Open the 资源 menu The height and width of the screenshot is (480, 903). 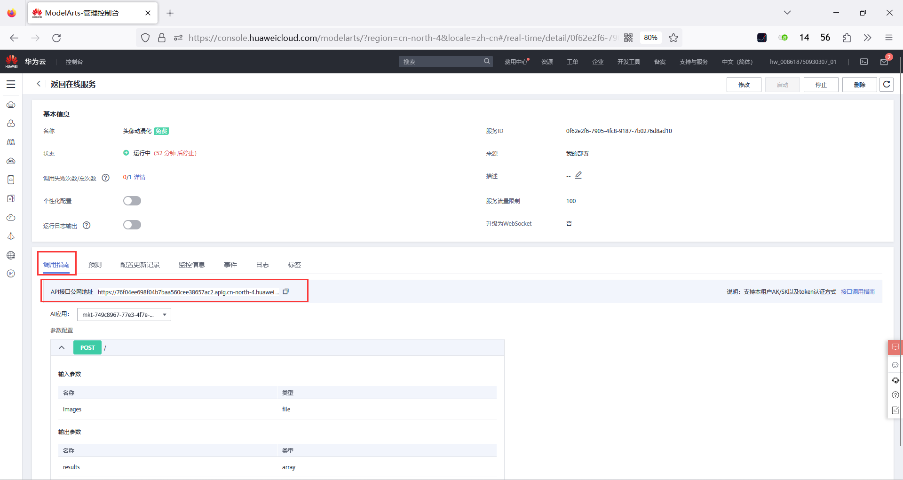(547, 62)
